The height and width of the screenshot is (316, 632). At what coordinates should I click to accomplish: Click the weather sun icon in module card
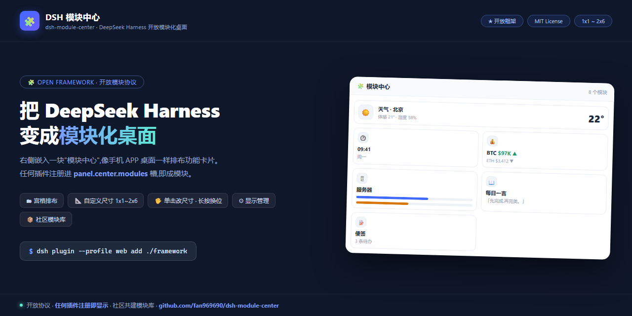(365, 112)
